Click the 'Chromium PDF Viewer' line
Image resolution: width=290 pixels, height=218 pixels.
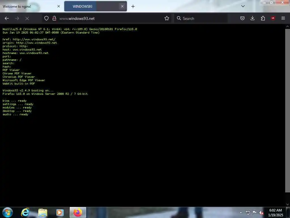[19, 77]
